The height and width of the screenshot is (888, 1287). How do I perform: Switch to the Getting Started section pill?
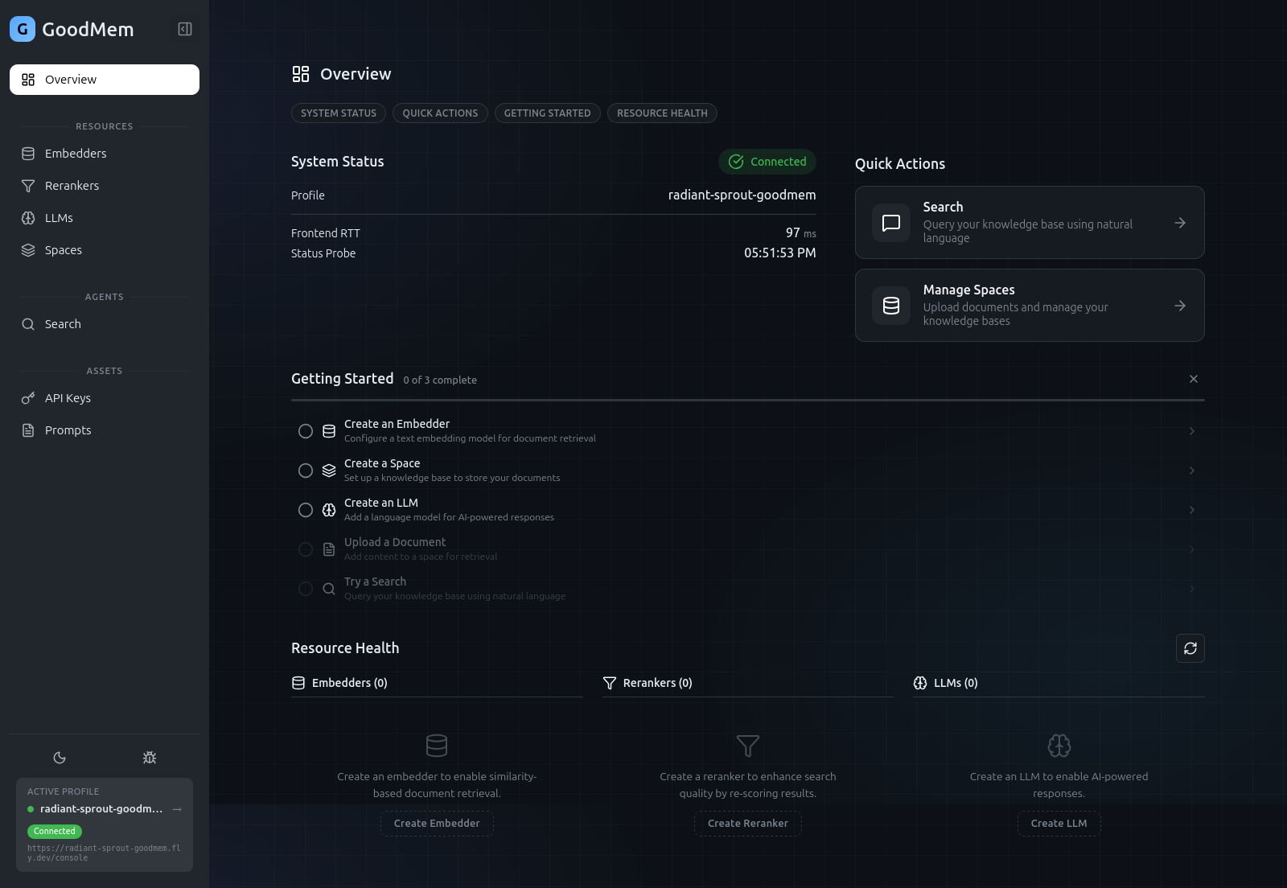pos(547,113)
